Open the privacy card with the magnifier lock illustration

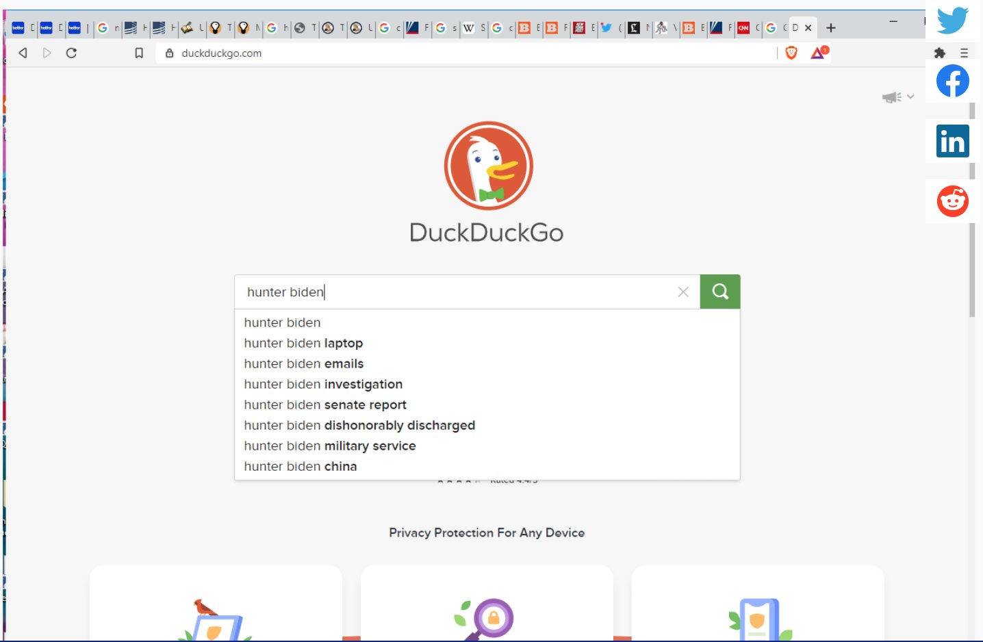pyautogui.click(x=487, y=602)
